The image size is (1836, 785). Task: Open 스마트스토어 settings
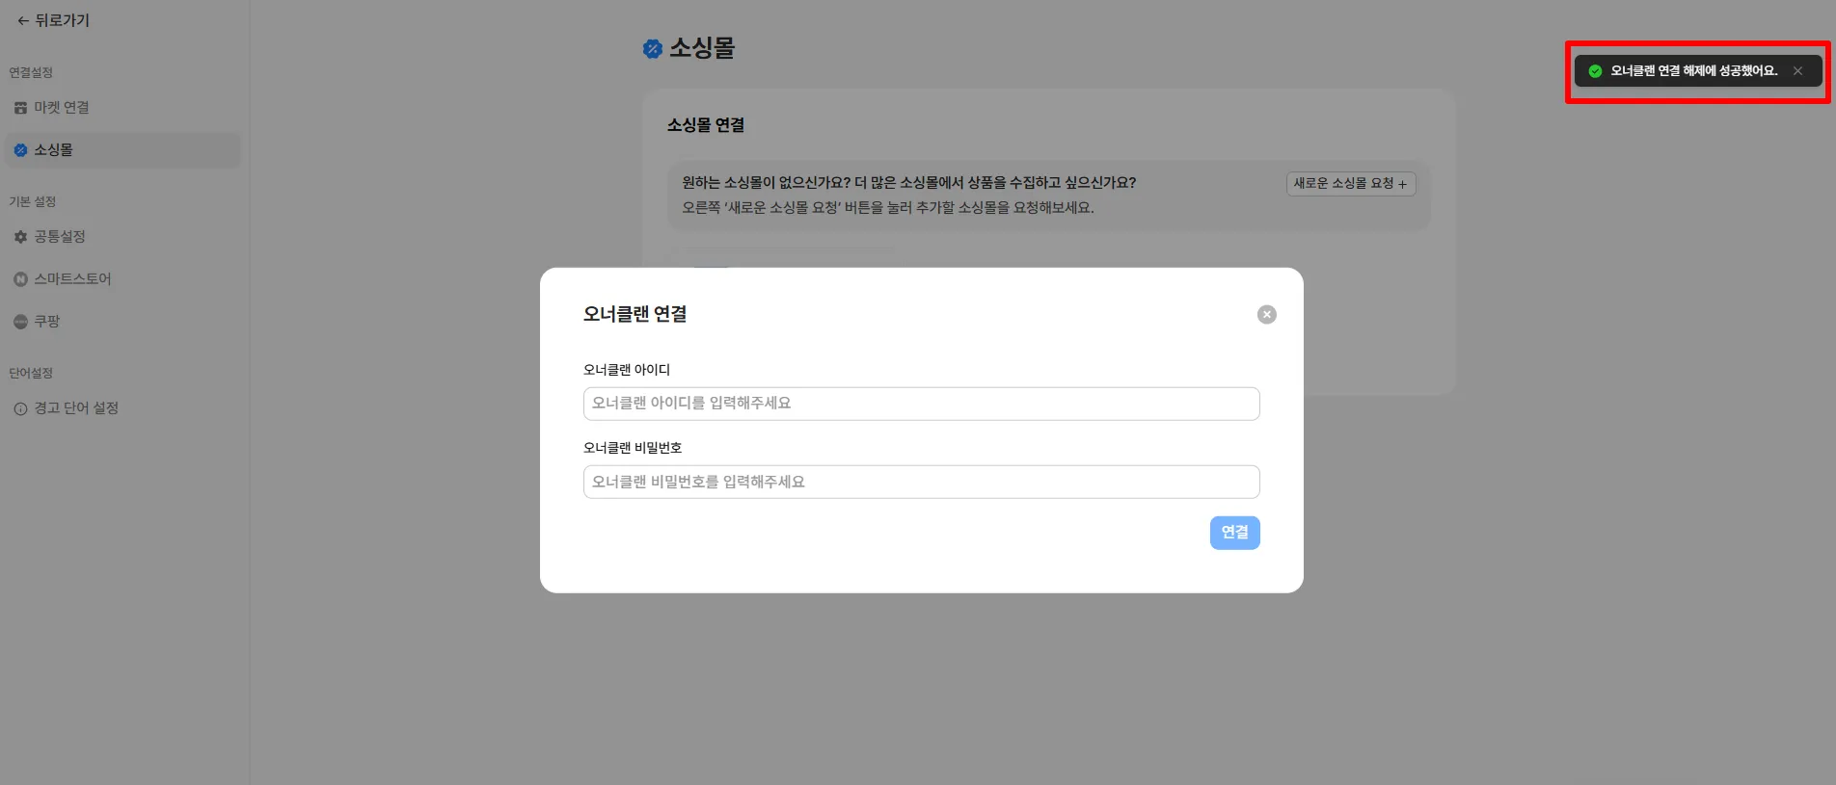tap(122, 279)
